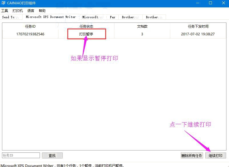
Task: Open the 打印机 menu
Action: click(17, 11)
